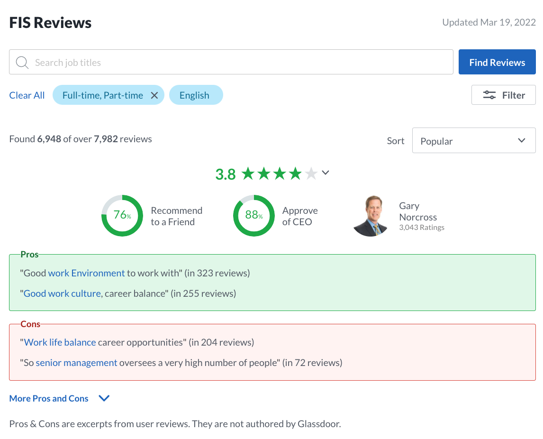543x439 pixels.
Task: Click the FIS Reviews heading
Action: coord(50,23)
